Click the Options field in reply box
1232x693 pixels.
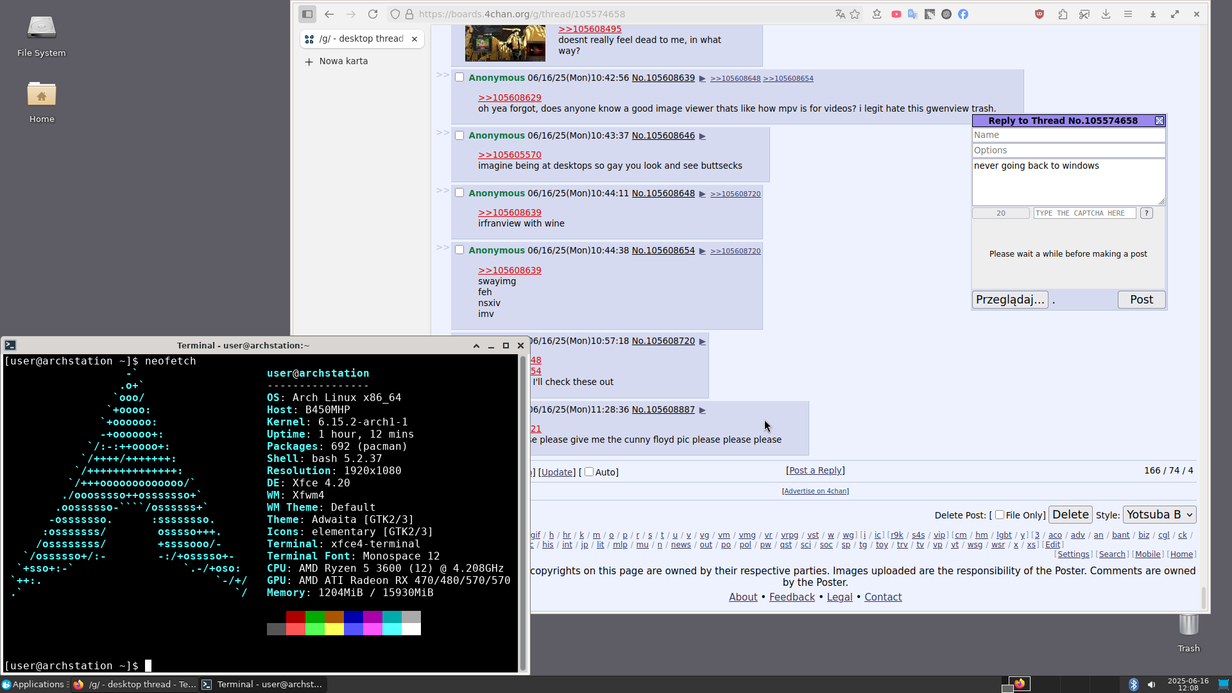click(x=1068, y=150)
